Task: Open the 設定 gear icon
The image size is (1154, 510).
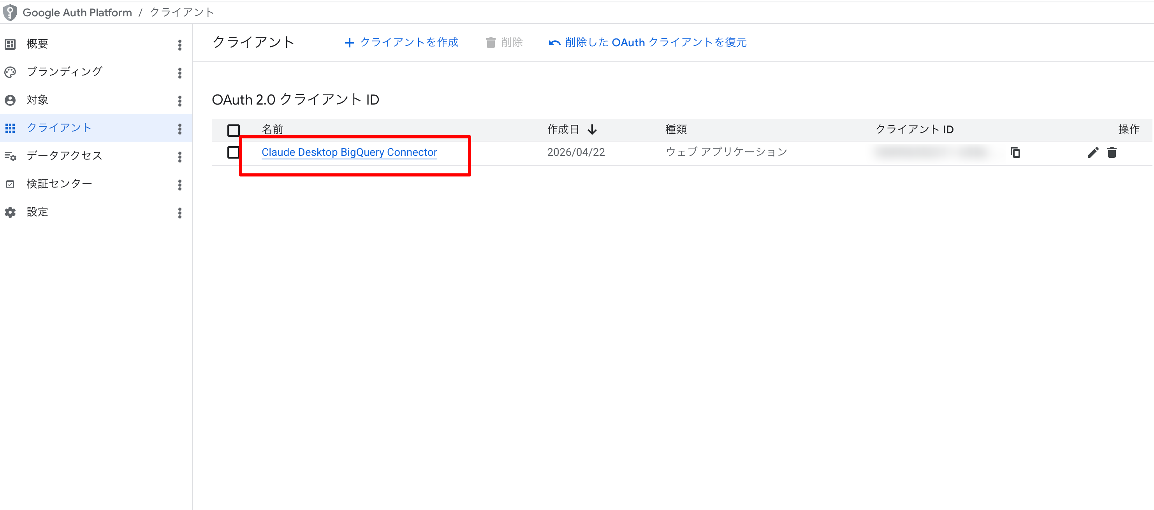Action: coord(10,211)
